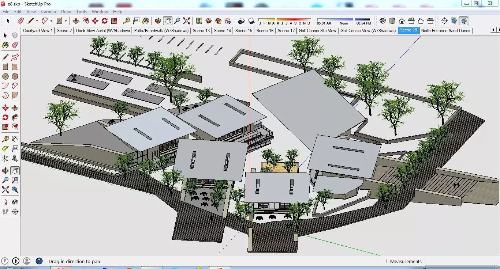
Task: Open the Edit menu
Action: click(x=18, y=12)
